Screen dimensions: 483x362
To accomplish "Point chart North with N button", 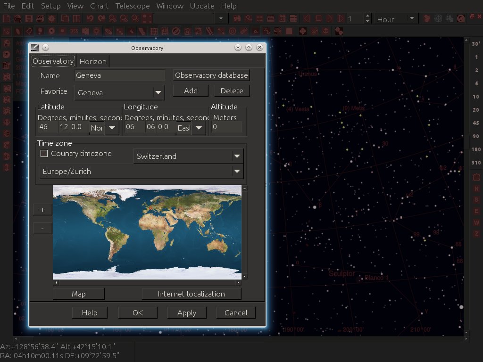I will (x=476, y=189).
